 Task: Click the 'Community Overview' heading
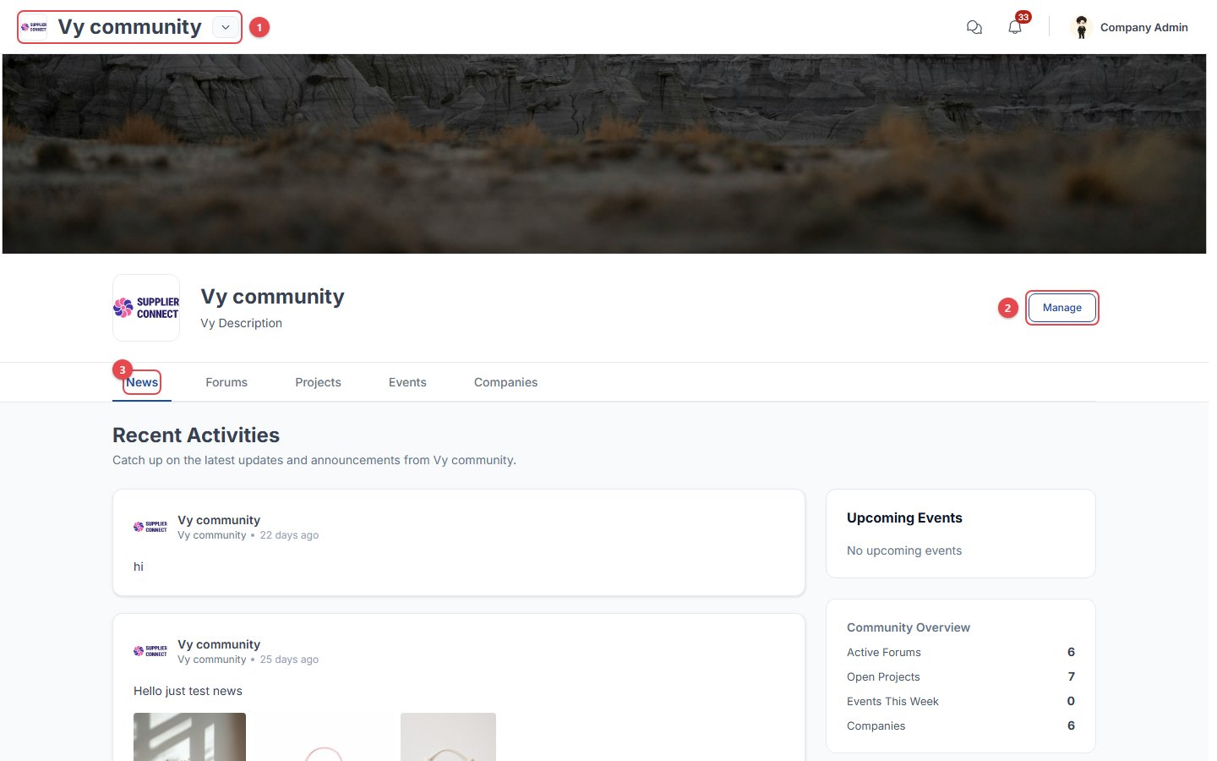pos(909,627)
